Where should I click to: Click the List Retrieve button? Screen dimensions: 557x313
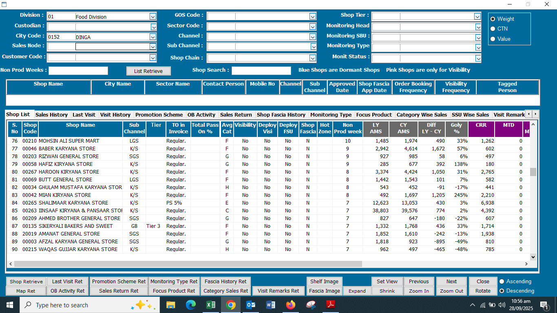pos(148,71)
